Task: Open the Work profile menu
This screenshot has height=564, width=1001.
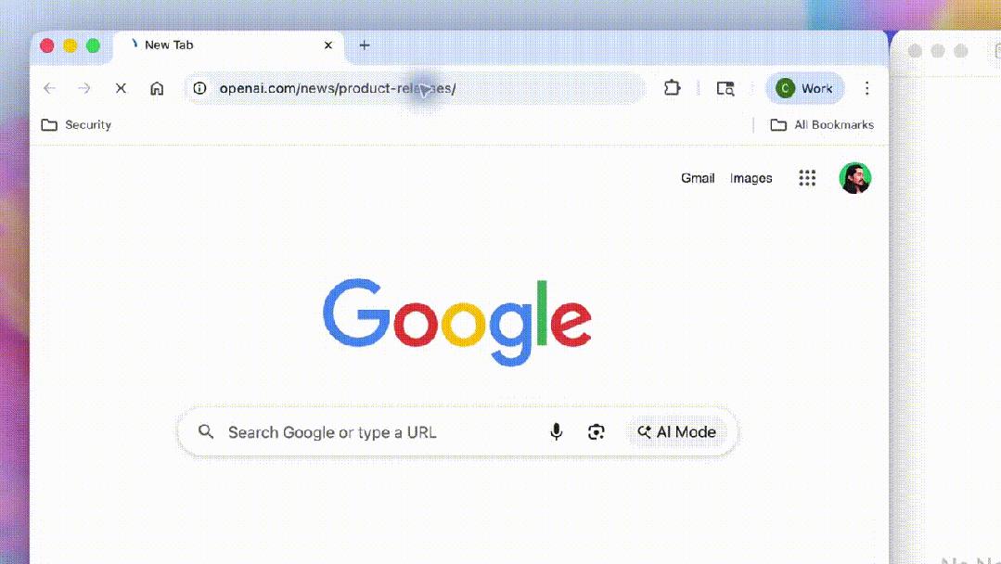Action: point(805,88)
